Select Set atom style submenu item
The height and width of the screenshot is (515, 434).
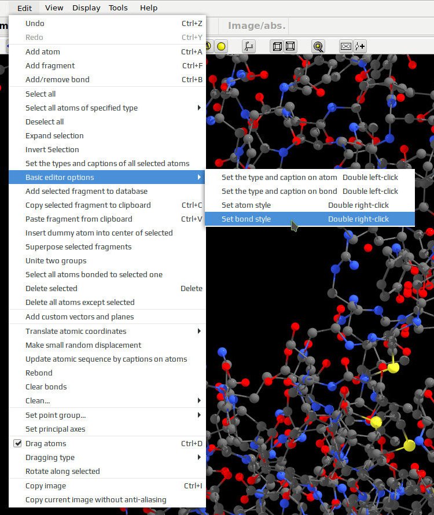pos(310,205)
